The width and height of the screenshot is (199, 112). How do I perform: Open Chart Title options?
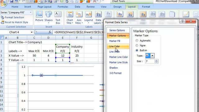pos(70,18)
